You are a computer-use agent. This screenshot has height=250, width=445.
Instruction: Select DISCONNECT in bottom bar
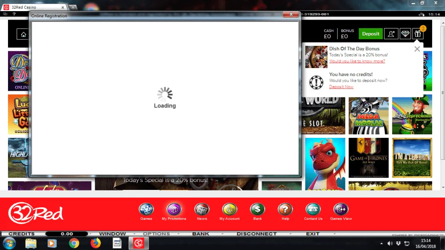pyautogui.click(x=257, y=234)
